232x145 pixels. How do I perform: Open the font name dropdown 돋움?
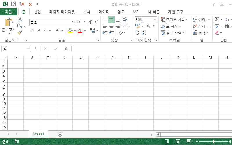pyautogui.click(x=72, y=22)
